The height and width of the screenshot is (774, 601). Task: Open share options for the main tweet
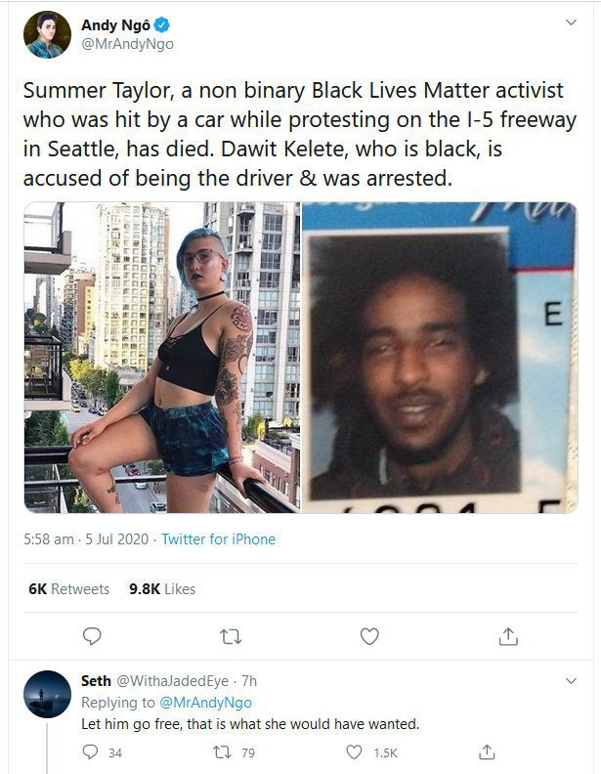(508, 636)
